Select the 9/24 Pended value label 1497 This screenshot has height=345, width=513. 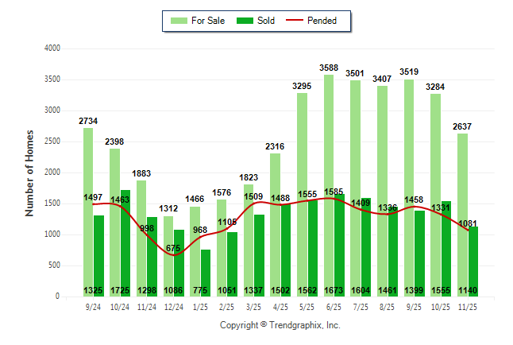click(x=94, y=197)
